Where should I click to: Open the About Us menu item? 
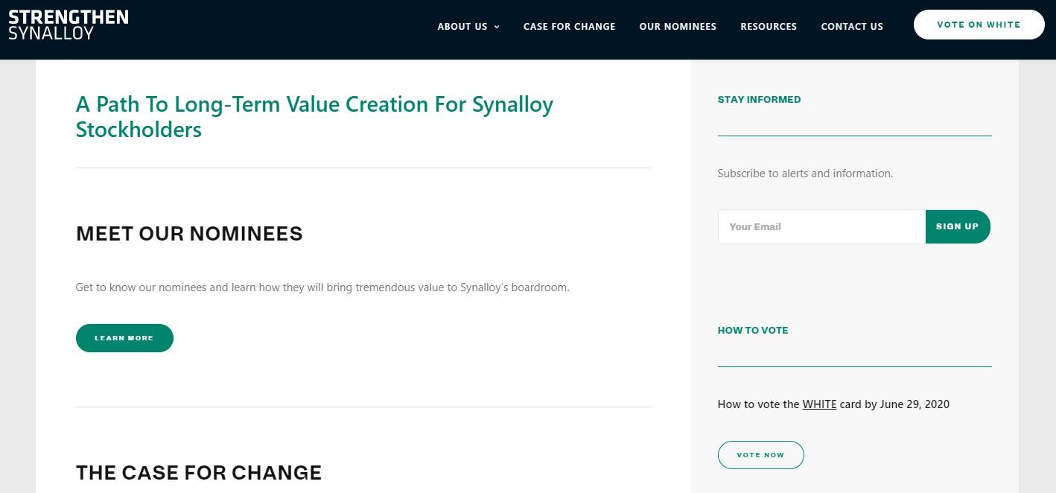(462, 27)
